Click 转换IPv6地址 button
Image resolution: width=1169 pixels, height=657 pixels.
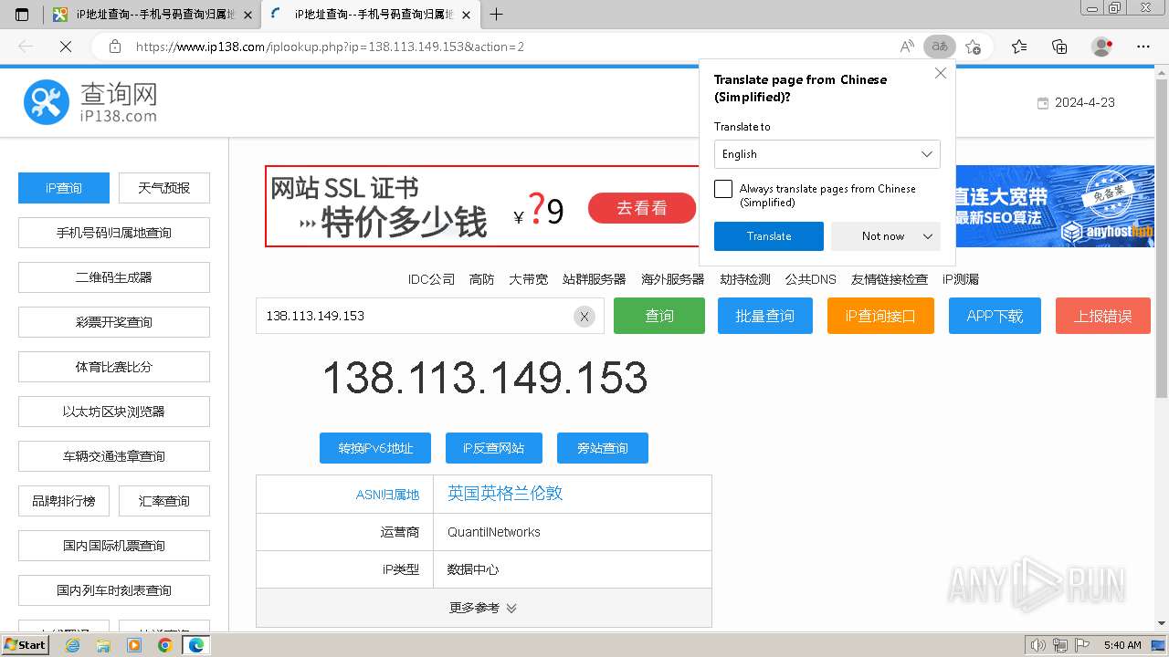[375, 448]
